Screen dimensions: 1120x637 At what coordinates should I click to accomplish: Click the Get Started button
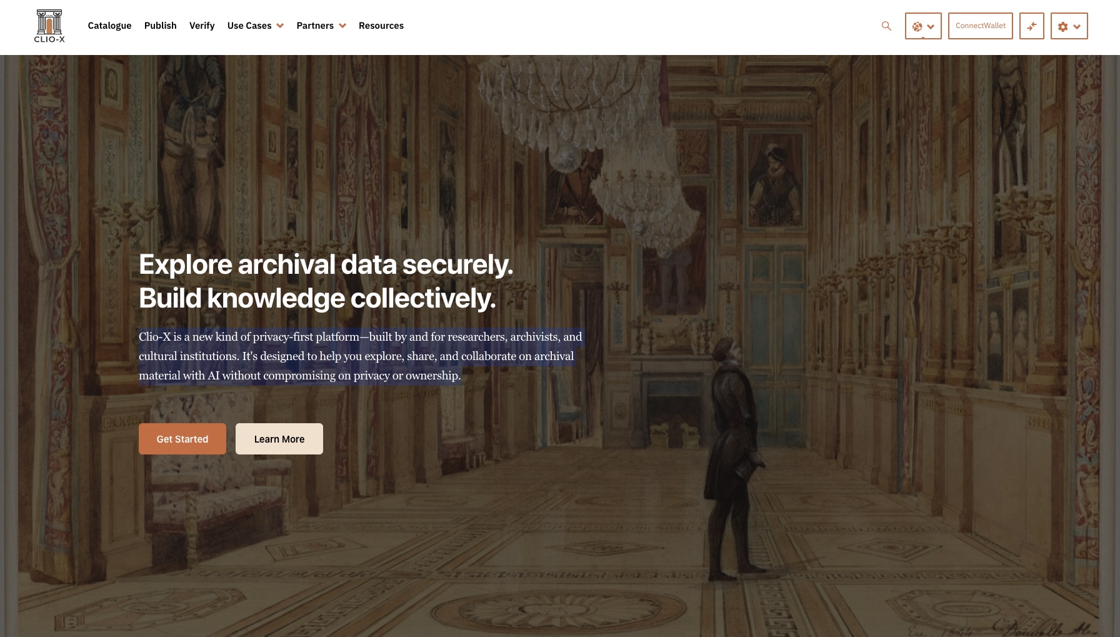point(182,439)
